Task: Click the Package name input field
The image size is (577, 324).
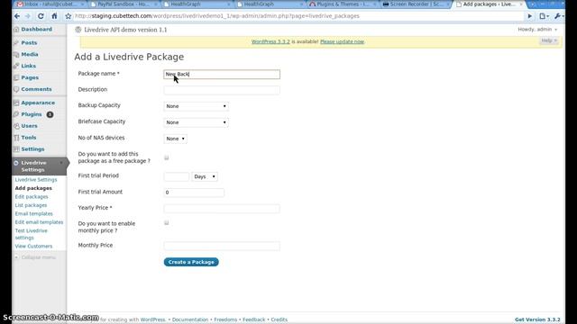Action: tap(222, 74)
